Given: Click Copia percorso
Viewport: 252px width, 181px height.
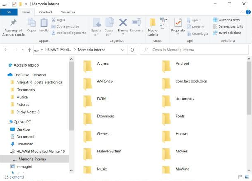Looking at the screenshot, I should (68, 26).
